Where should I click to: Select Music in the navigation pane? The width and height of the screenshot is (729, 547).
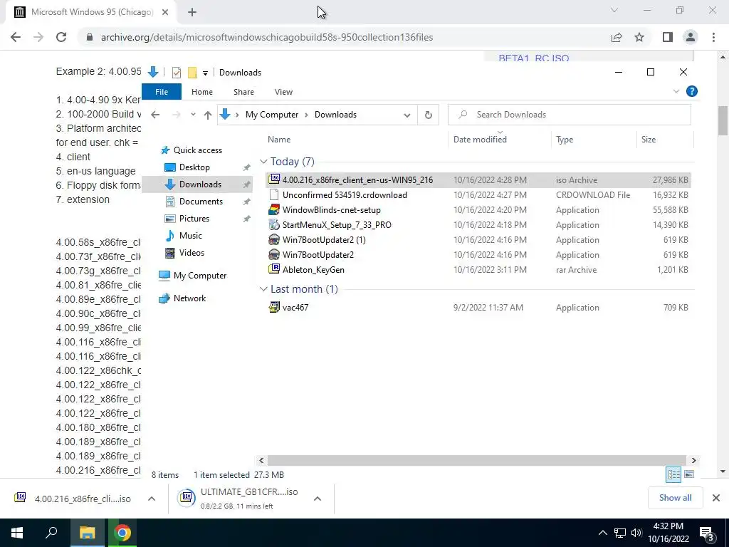191,236
